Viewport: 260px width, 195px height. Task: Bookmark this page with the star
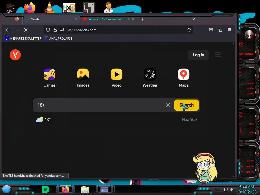point(189,30)
